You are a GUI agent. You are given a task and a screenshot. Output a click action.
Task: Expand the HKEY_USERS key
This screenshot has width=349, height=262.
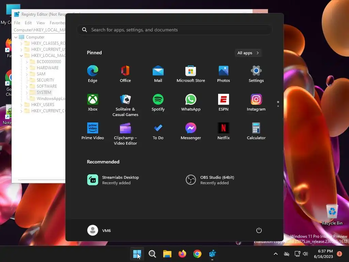coord(21,105)
